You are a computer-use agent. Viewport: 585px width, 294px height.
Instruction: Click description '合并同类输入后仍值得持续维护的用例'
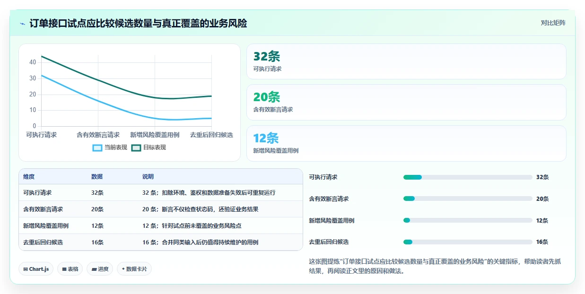pos(210,242)
